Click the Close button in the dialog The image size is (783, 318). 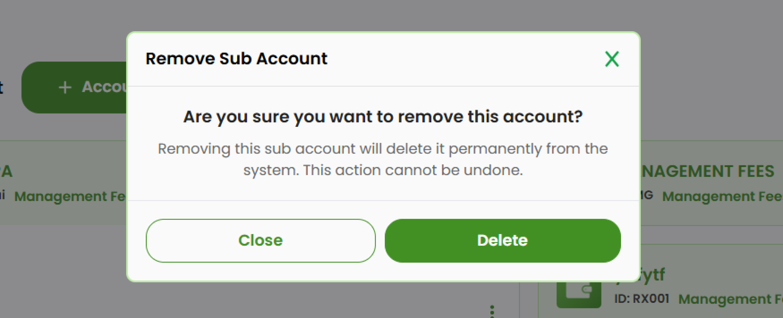click(x=260, y=240)
